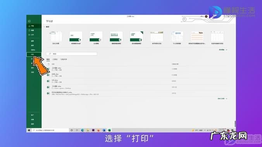Open the pie chart tutorial template

point(136,38)
